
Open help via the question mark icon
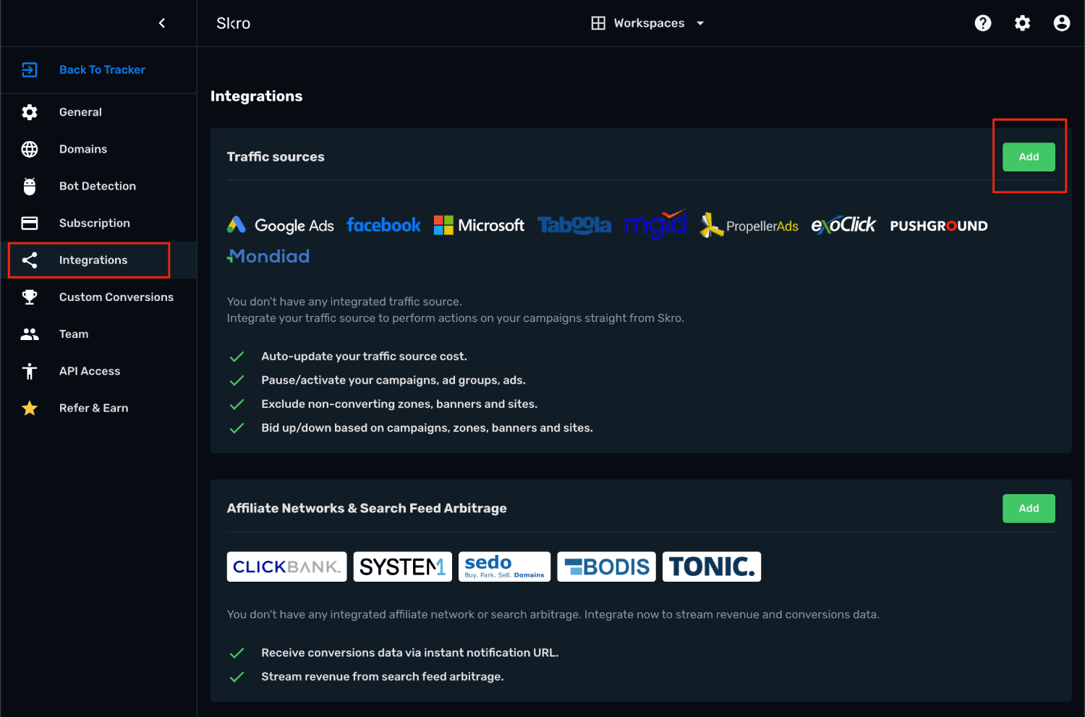[983, 23]
